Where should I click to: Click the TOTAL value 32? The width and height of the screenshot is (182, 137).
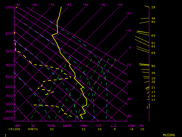point(52,129)
